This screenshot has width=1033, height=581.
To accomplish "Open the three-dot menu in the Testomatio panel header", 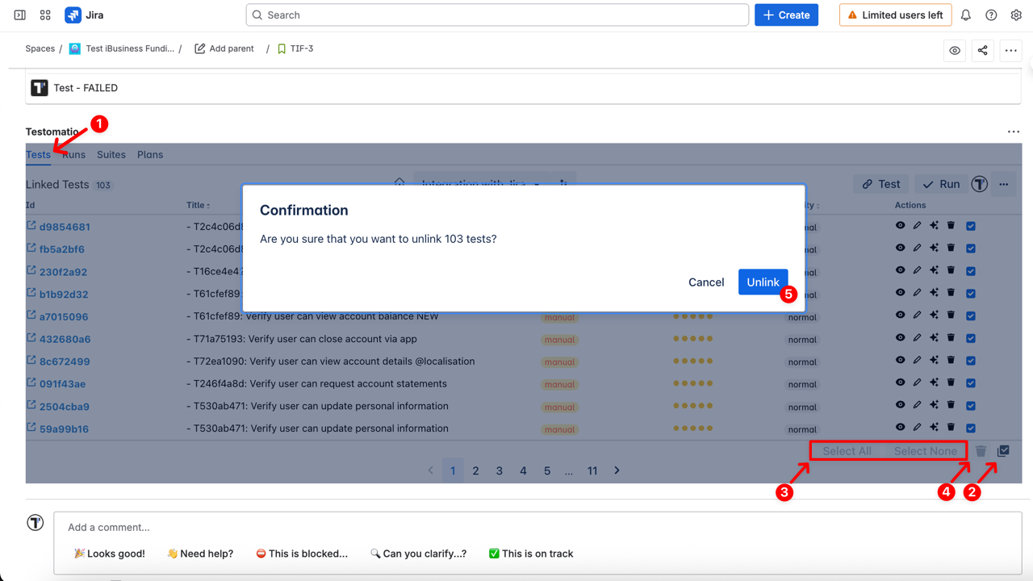I will pos(1013,131).
